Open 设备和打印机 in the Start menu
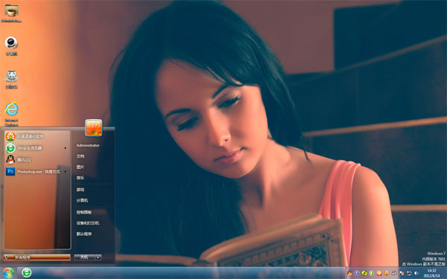 [x=87, y=223]
